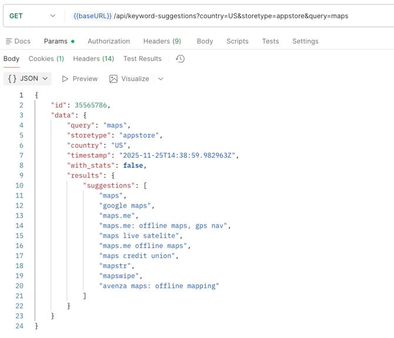Screen dimensions: 394x338
Task: Show the response Cookies (1) tab
Action: coord(46,59)
